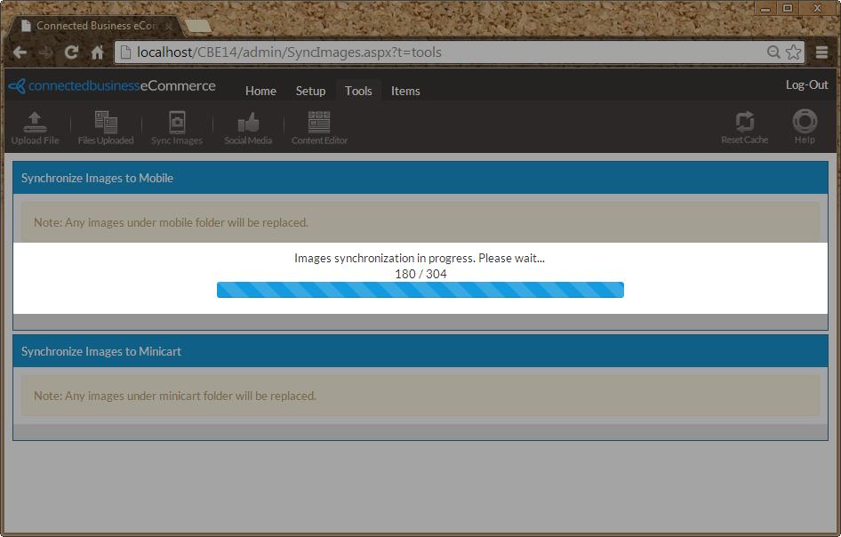841x537 pixels.
Task: Click the image sync progress bar
Action: point(420,290)
